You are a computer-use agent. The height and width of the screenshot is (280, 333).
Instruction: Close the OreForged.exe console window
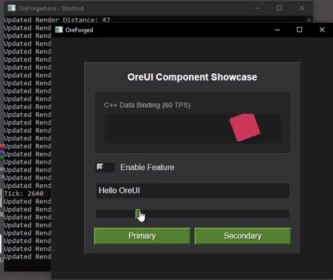point(302,8)
